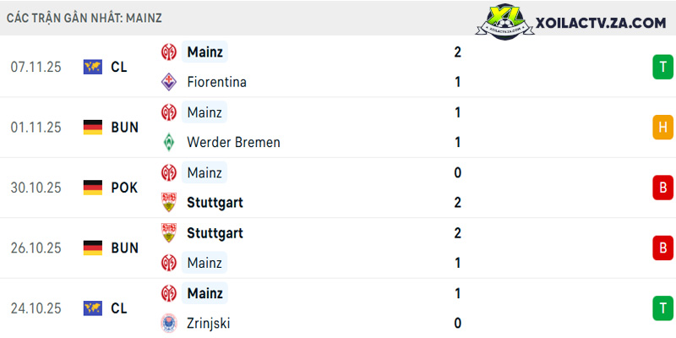Click the world flag icon for 24.10.25 CL

click(93, 308)
